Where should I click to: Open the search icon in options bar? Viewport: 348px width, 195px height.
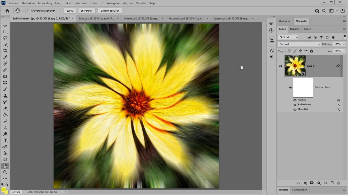(x=324, y=11)
